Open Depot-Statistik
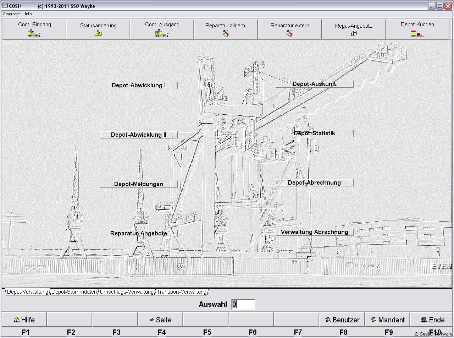 [x=314, y=133]
